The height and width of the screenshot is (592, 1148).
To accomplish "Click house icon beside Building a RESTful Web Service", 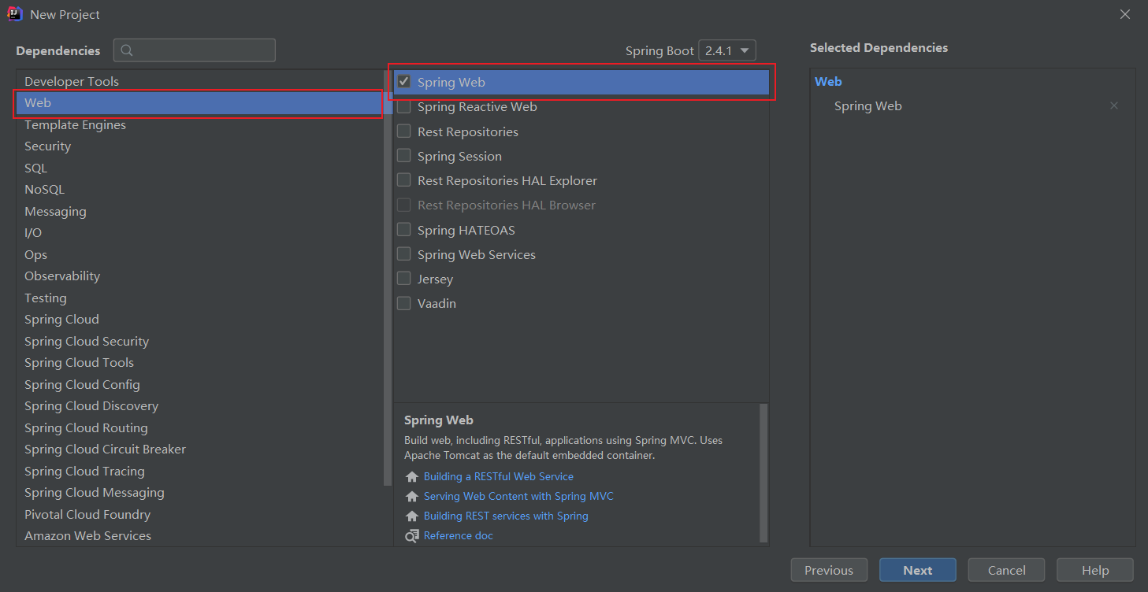I will click(412, 477).
